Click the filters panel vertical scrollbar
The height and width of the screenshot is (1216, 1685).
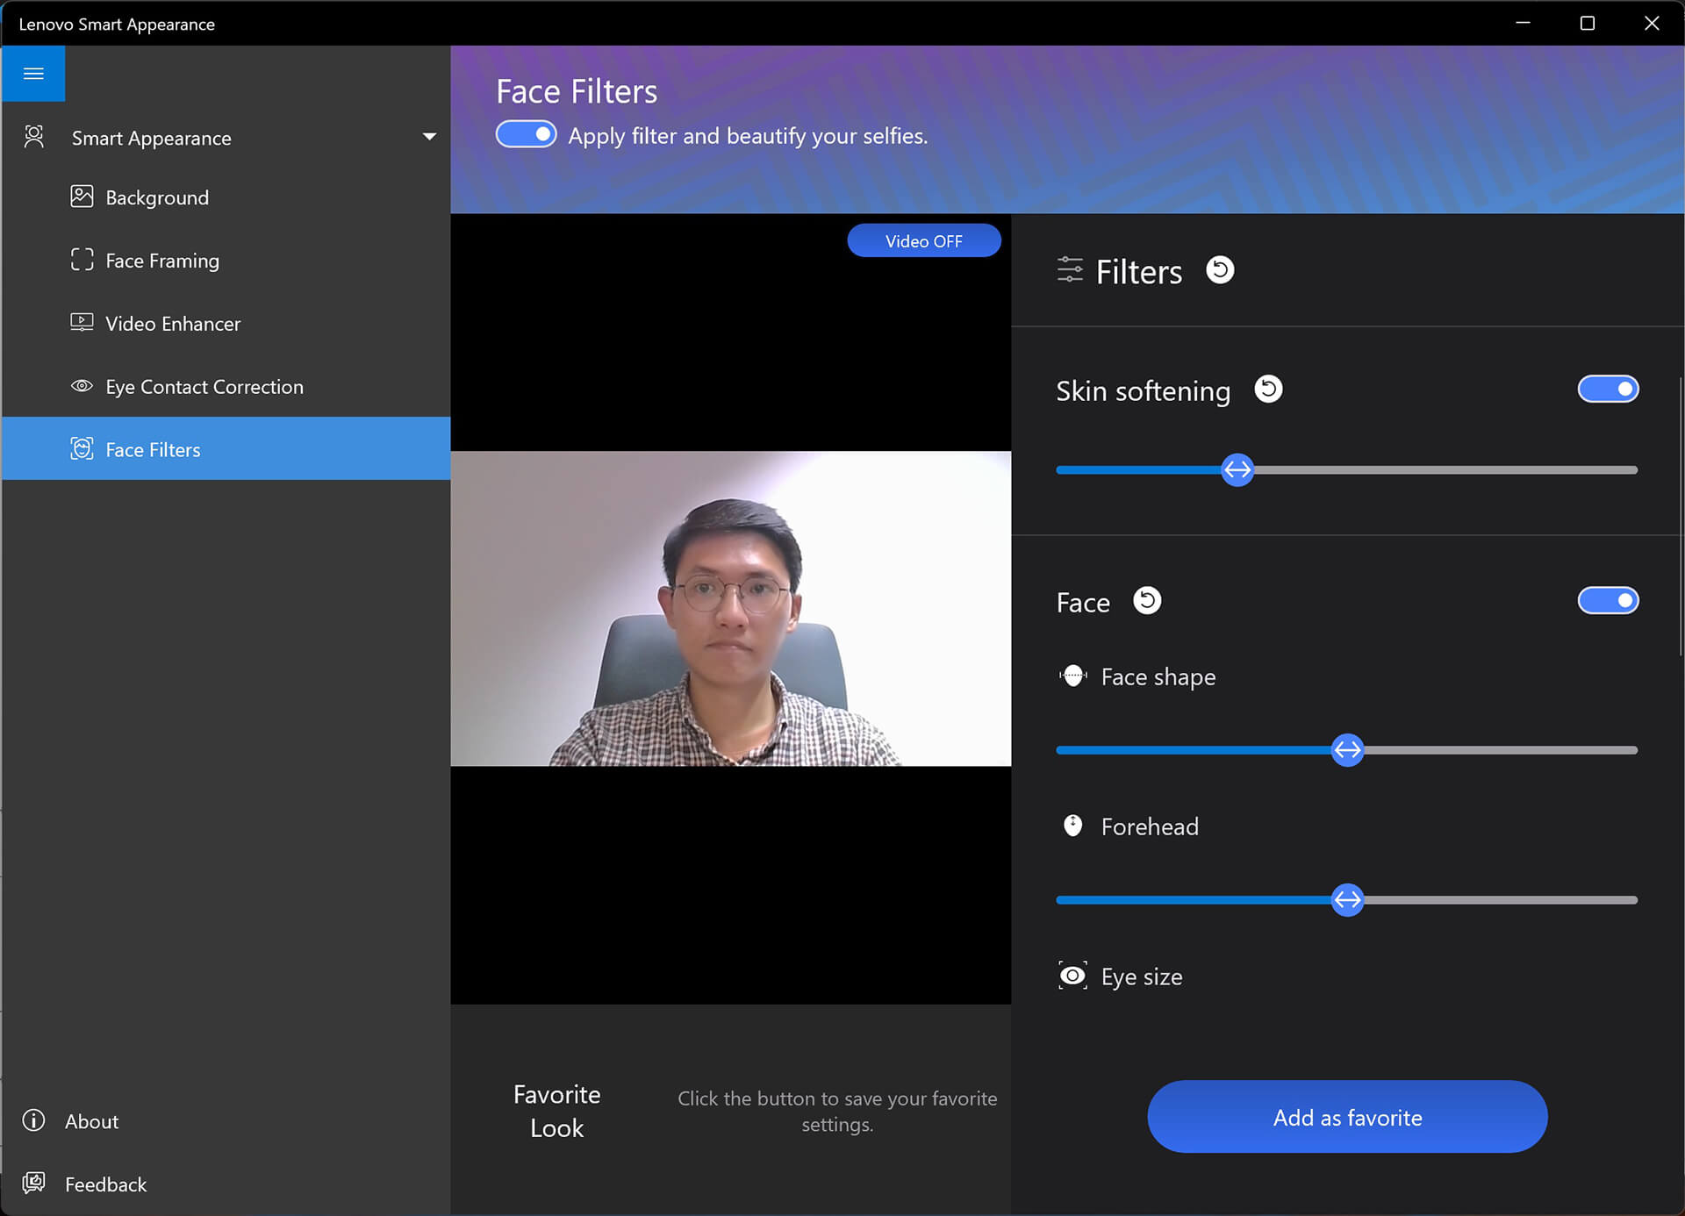pyautogui.click(x=1681, y=518)
